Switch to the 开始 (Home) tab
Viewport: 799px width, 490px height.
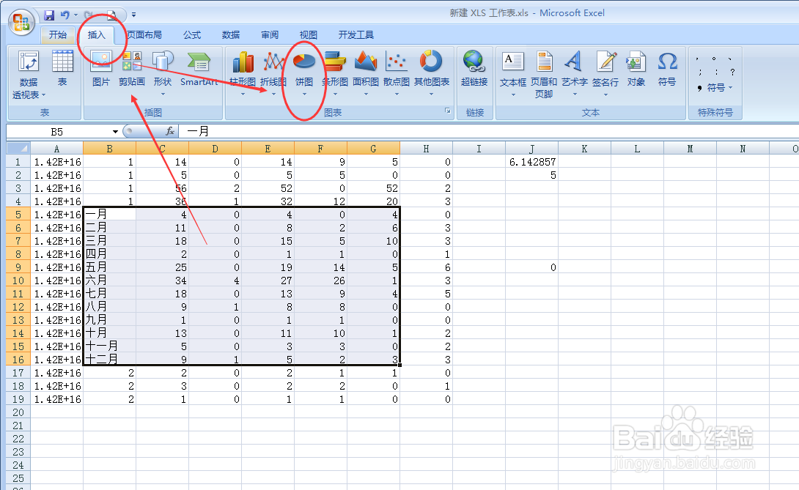pyautogui.click(x=58, y=34)
